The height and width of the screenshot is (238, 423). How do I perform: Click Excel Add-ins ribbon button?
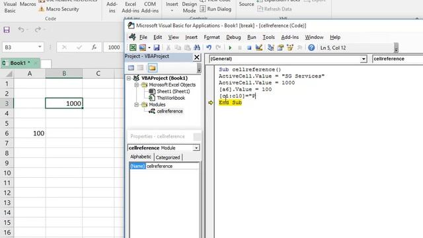(130, 7)
